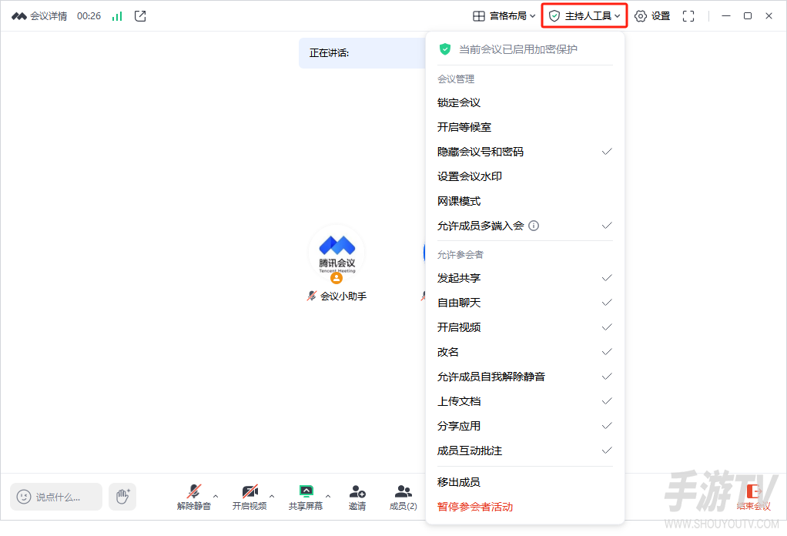
Task: Open 设置 gear settings
Action: 652,16
